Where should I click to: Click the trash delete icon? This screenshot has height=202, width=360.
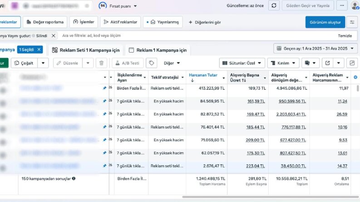coord(101,63)
